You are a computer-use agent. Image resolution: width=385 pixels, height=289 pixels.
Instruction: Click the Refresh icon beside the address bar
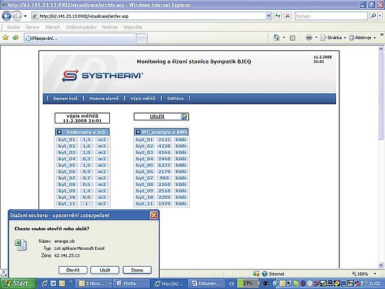pyautogui.click(x=278, y=16)
